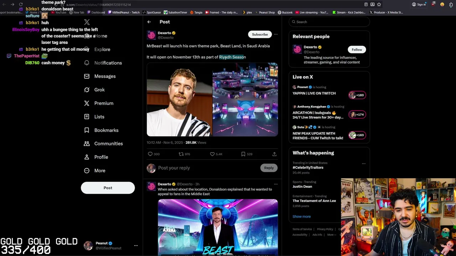
Task: Like the post with 5.4K likes
Action: point(212,154)
